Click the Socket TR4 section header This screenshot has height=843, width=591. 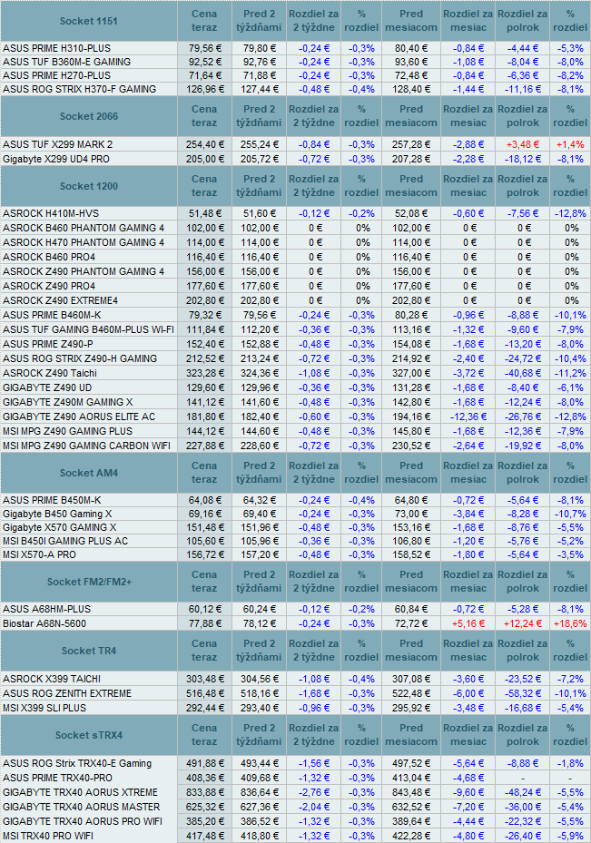[89, 651]
